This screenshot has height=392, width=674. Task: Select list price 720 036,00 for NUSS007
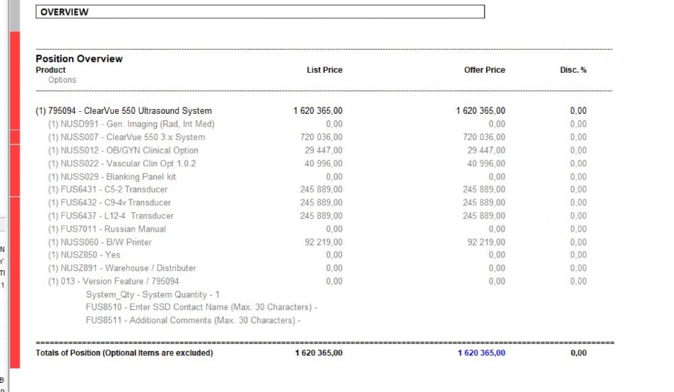tap(321, 137)
